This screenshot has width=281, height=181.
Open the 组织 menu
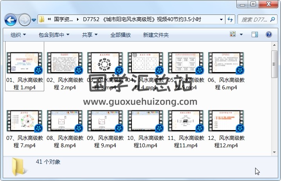pyautogui.click(x=18, y=35)
